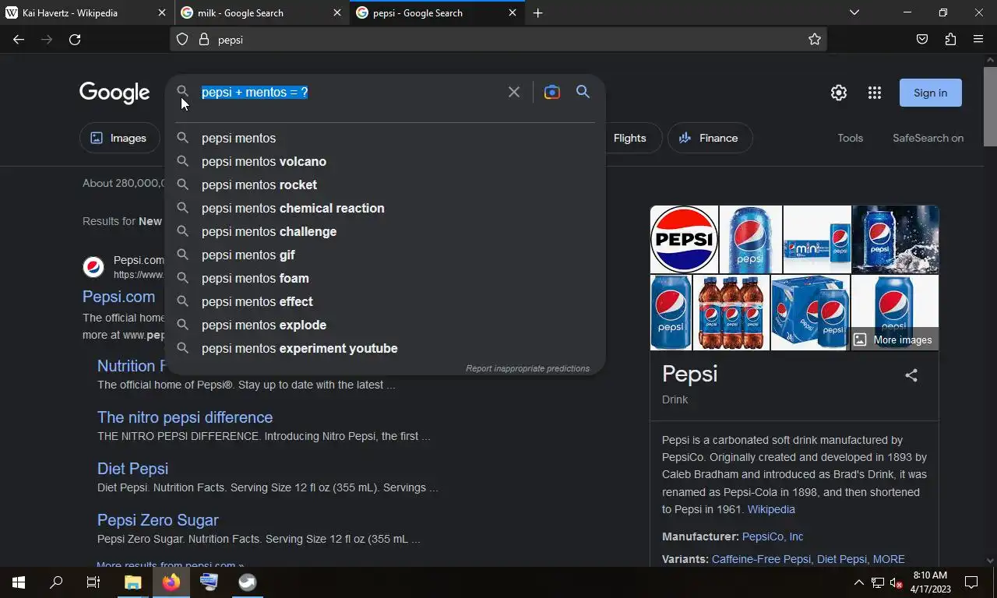
Task: Open Task View on taskbar
Action: (x=93, y=582)
